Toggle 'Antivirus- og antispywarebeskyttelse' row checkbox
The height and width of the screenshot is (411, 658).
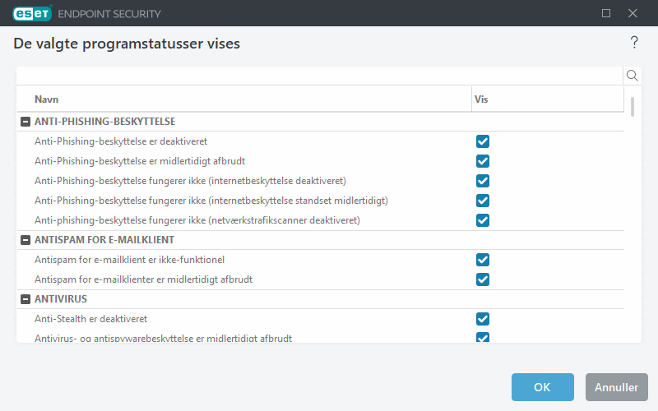point(483,337)
